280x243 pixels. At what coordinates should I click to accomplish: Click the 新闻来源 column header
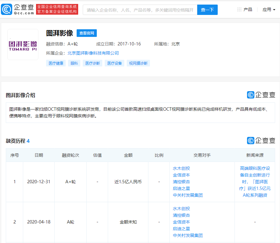255,155
